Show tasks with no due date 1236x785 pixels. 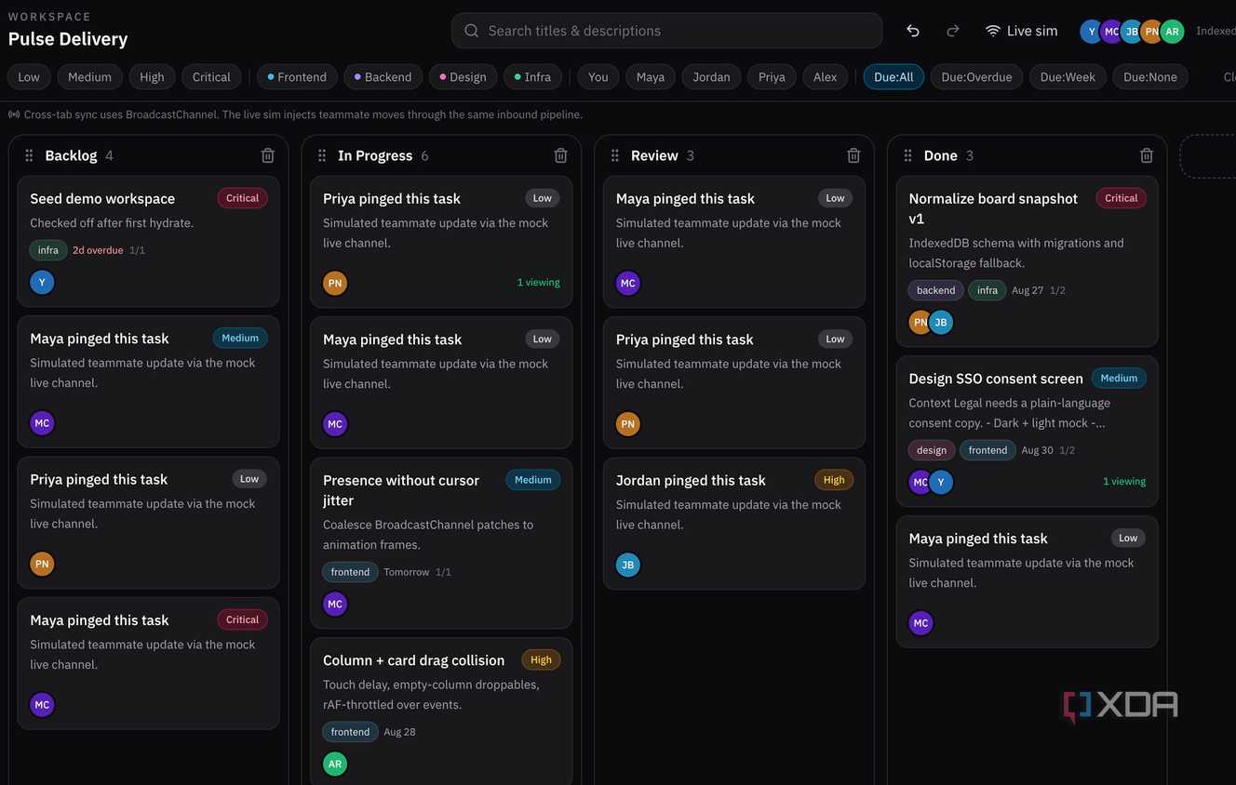1150,76
